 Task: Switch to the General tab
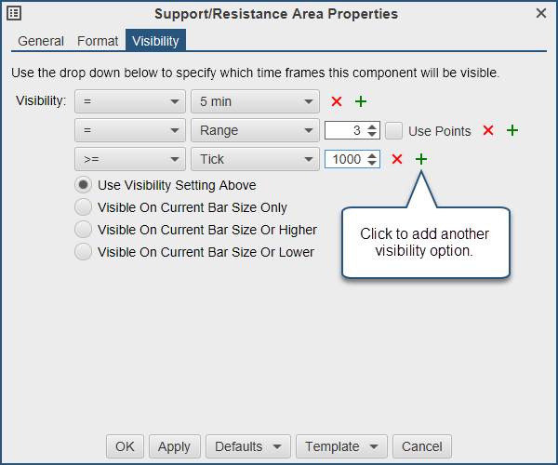(41, 41)
